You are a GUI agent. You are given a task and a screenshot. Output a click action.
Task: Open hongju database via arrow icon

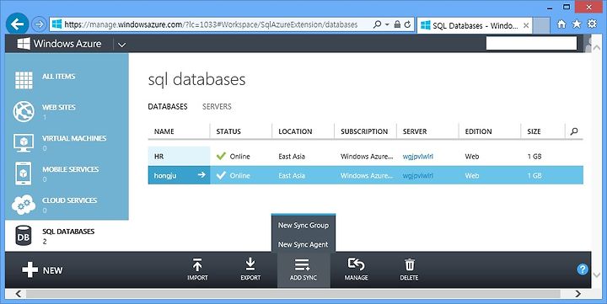[201, 175]
